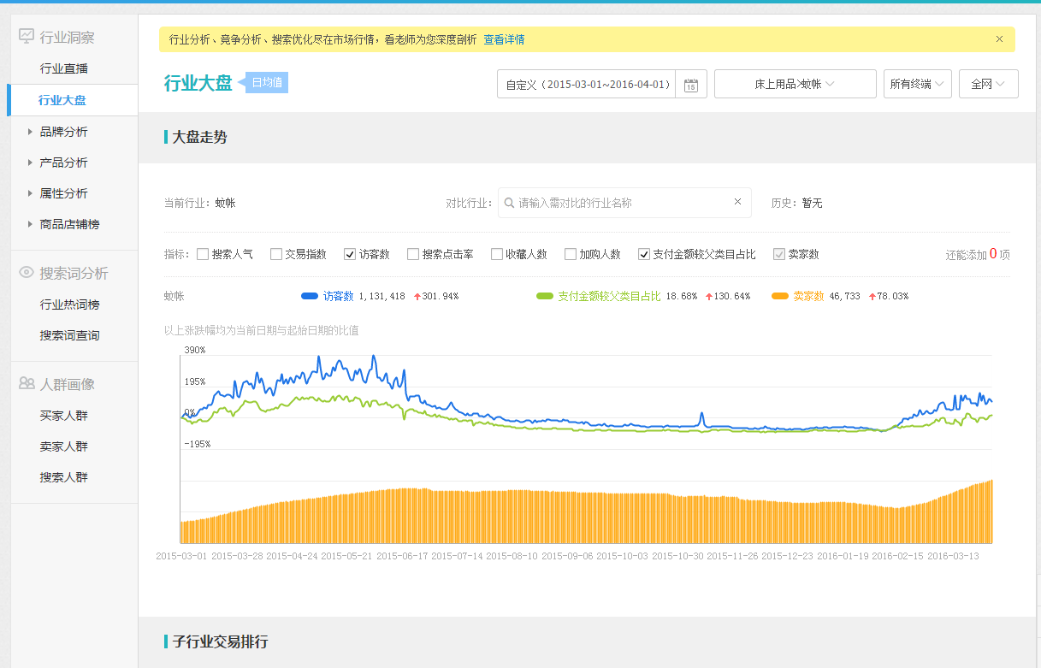1041x668 pixels.
Task: Click the blue 访客数 legend swatch
Action: click(310, 296)
